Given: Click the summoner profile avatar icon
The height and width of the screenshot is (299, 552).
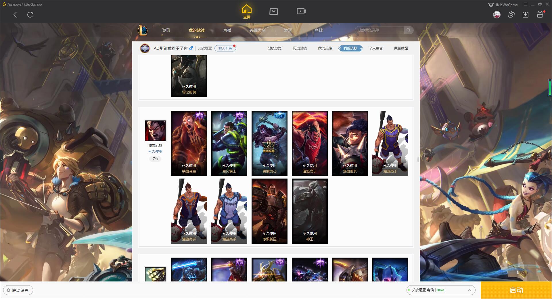Looking at the screenshot, I should click(145, 48).
